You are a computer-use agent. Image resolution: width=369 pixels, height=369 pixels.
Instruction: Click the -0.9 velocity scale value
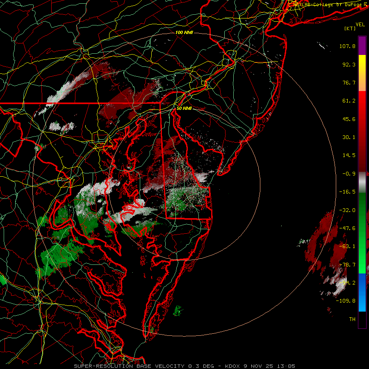(x=349, y=174)
